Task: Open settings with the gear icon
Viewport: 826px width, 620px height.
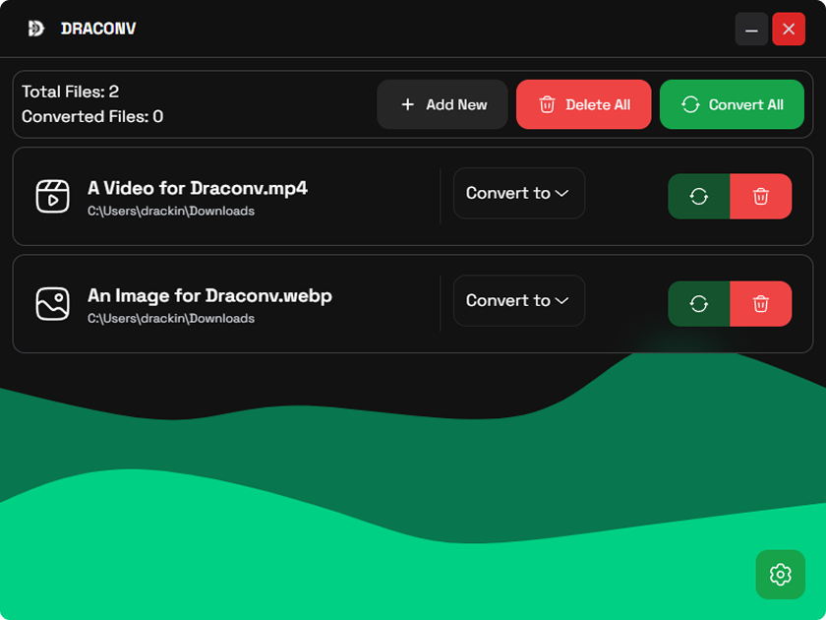Action: coord(781,575)
